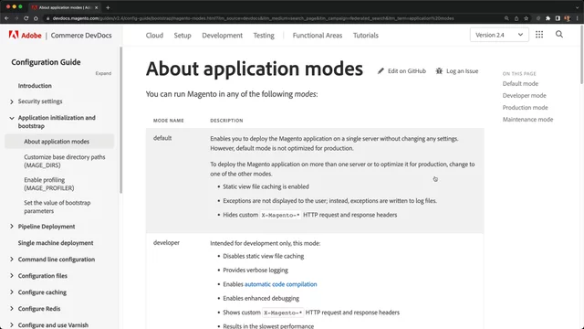Click the site search magnifier icon
The image size is (584, 329).
(559, 35)
